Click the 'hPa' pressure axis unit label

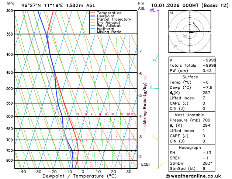[10, 3]
